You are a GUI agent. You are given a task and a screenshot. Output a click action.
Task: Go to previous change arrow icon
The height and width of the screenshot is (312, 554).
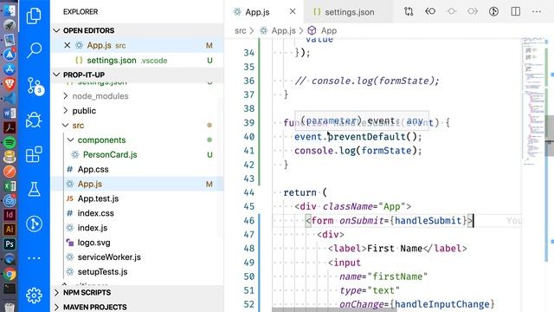430,11
